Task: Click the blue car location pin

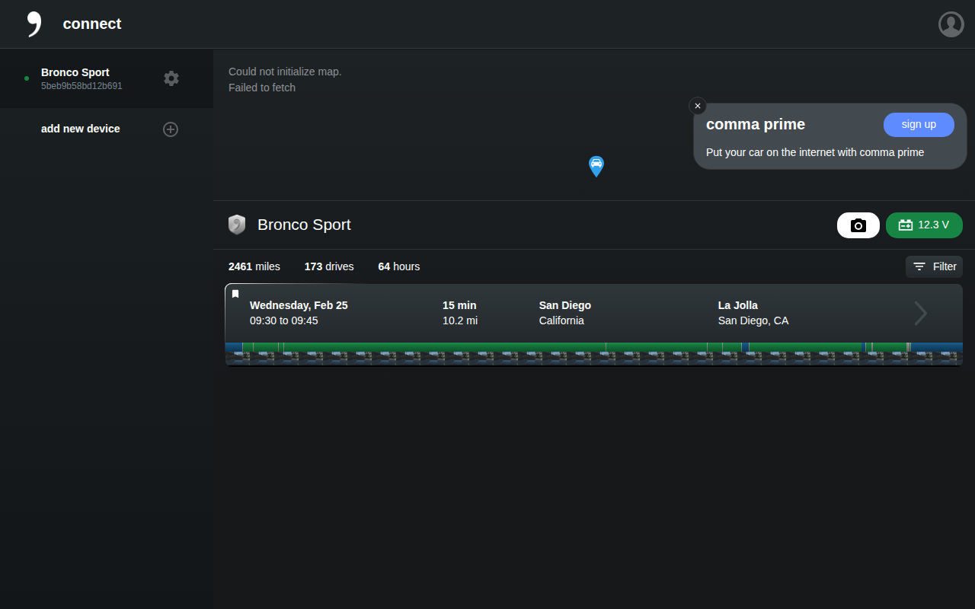Action: [596, 166]
